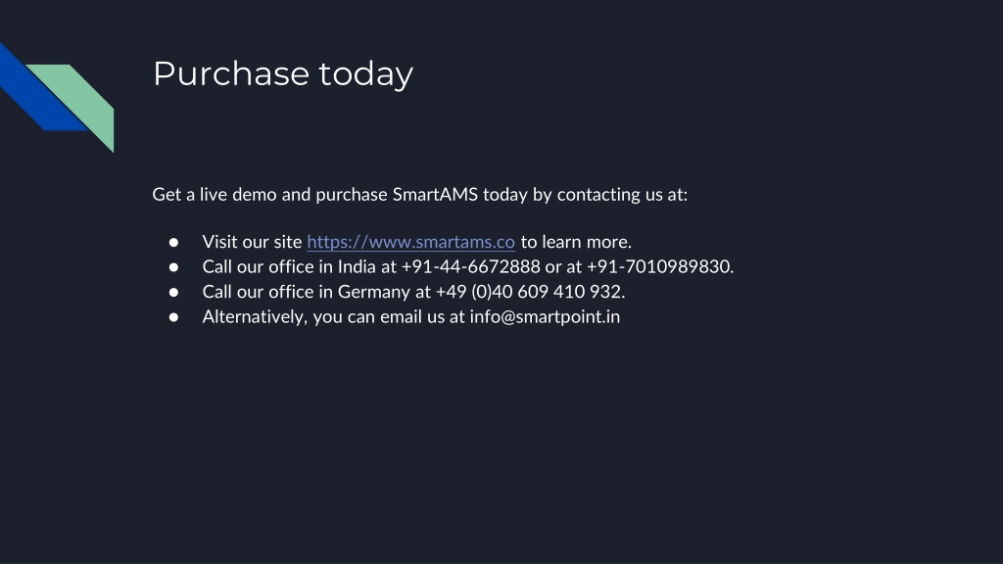Click the word 'SmartAMS' in the intro sentence
This screenshot has height=564, width=1003.
[435, 195]
